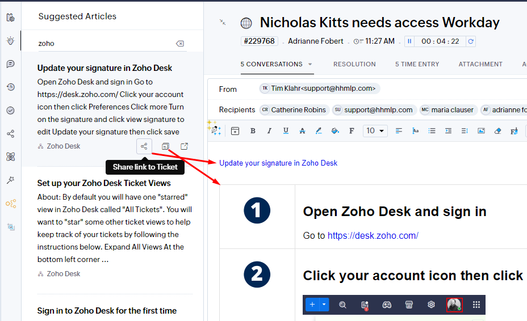Open the blue search-frame sidebar icon
Image resolution: width=527 pixels, height=321 pixels.
10,227
